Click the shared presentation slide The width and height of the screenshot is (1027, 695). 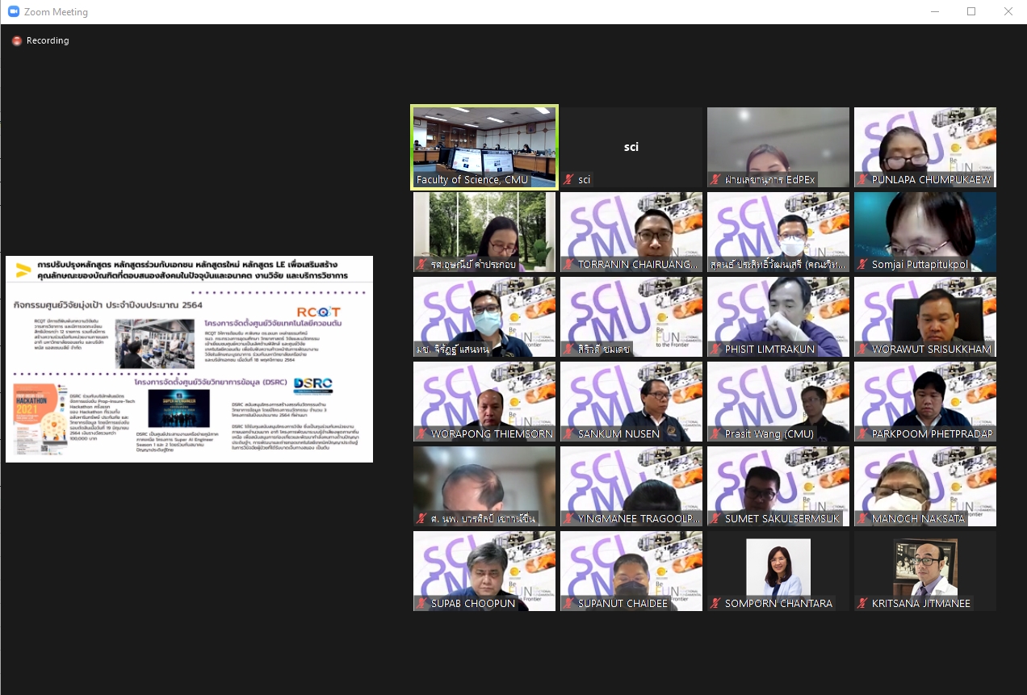click(x=189, y=359)
